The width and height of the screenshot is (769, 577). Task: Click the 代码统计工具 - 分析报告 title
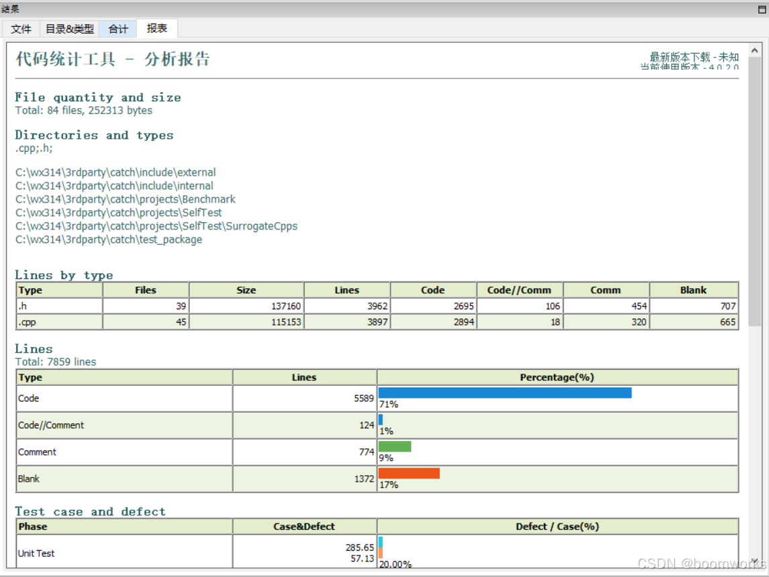point(113,59)
